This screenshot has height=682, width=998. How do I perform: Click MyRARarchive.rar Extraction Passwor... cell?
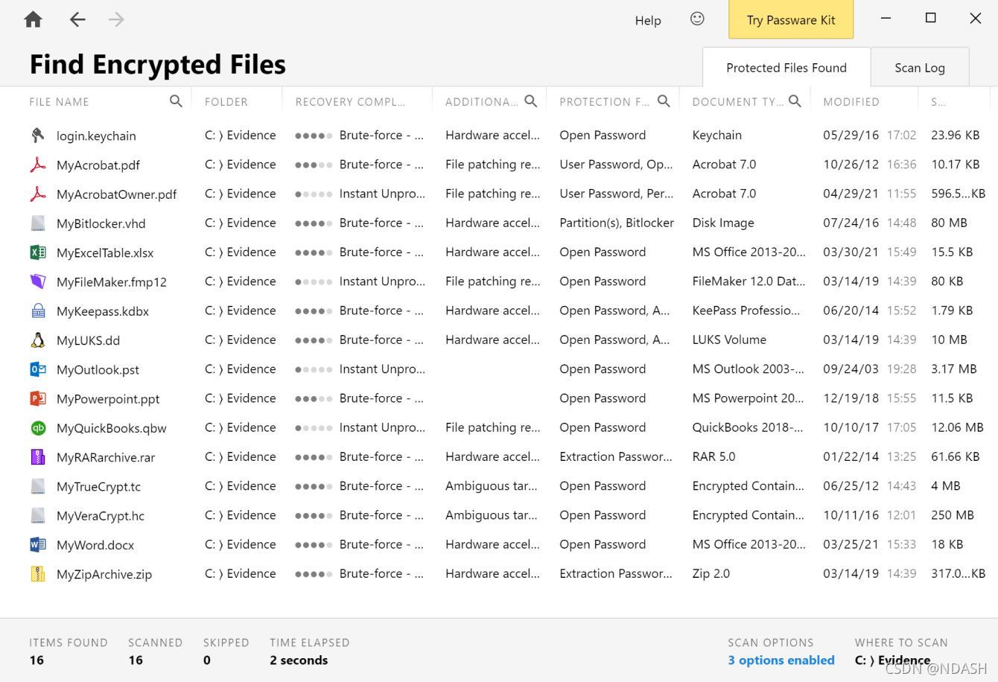[x=616, y=456]
